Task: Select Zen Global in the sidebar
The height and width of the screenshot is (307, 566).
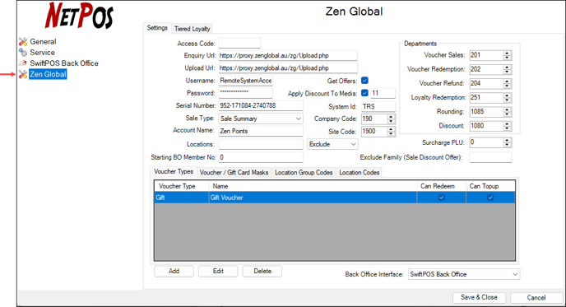Action: pos(48,74)
